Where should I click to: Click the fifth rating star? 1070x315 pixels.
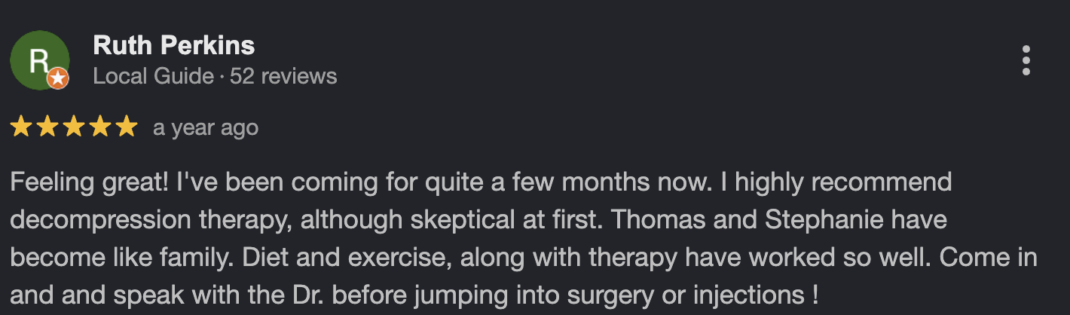coord(126,127)
